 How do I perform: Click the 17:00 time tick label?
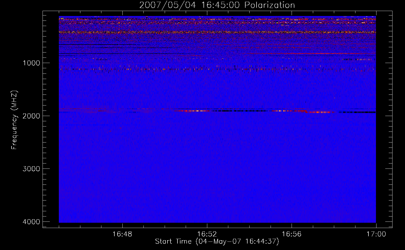pos(376,234)
